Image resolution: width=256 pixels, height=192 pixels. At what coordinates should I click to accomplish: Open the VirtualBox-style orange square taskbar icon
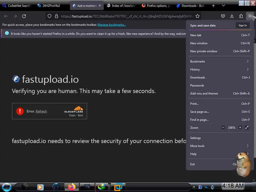click(x=118, y=187)
